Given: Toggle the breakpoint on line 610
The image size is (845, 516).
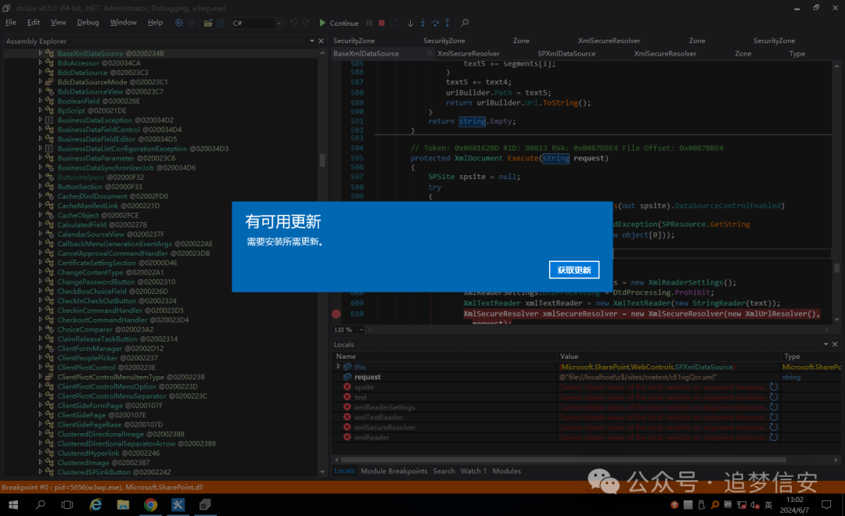Looking at the screenshot, I should (x=336, y=314).
